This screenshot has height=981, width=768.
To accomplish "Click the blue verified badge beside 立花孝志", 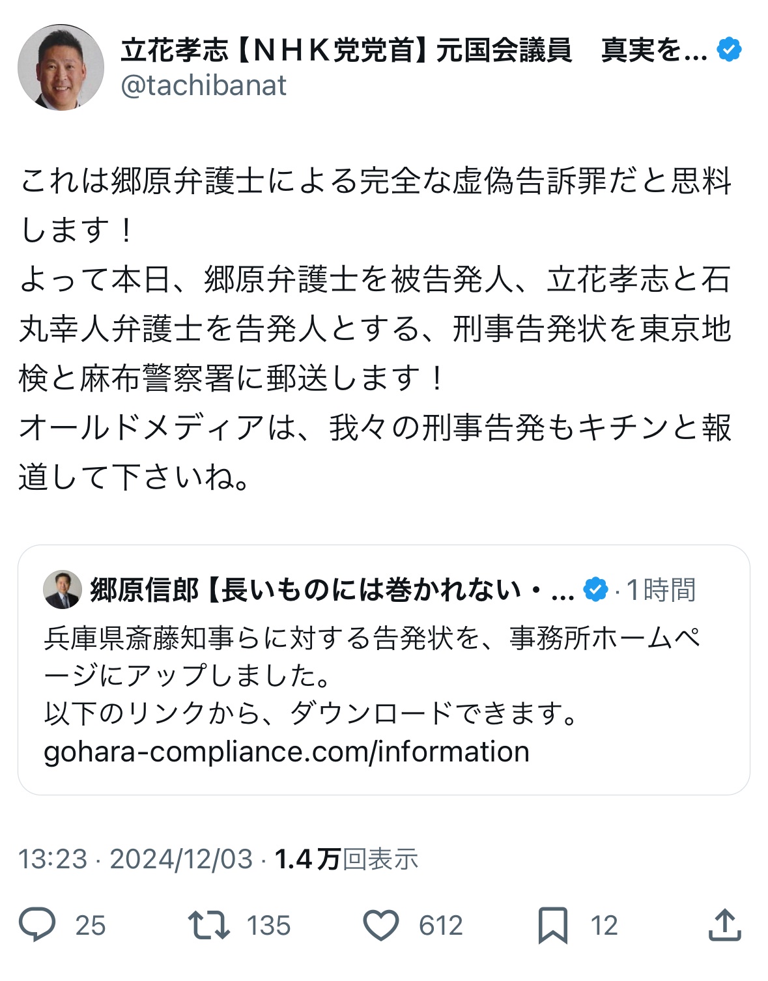I will click(x=729, y=50).
